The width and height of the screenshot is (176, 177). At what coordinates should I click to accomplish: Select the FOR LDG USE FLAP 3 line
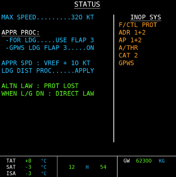50,40
